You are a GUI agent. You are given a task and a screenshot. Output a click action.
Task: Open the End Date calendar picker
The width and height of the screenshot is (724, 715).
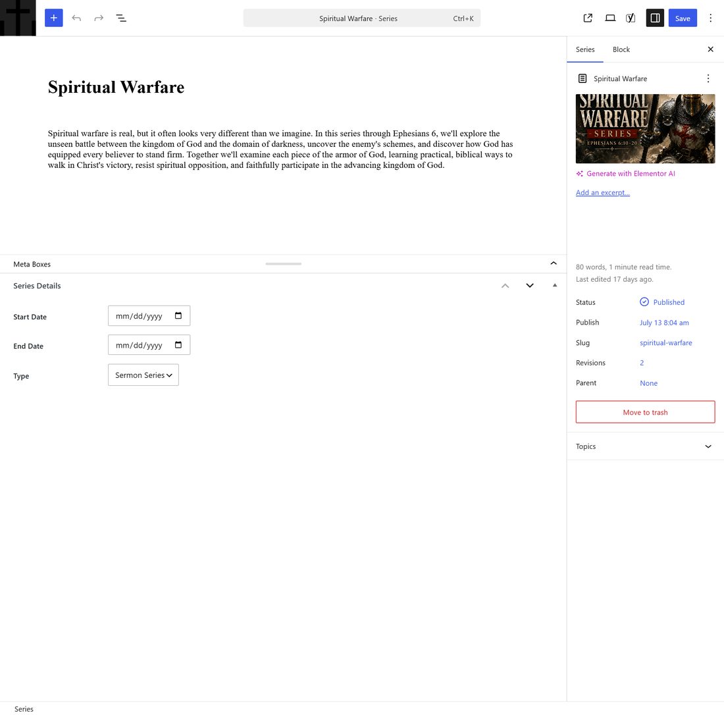click(178, 345)
